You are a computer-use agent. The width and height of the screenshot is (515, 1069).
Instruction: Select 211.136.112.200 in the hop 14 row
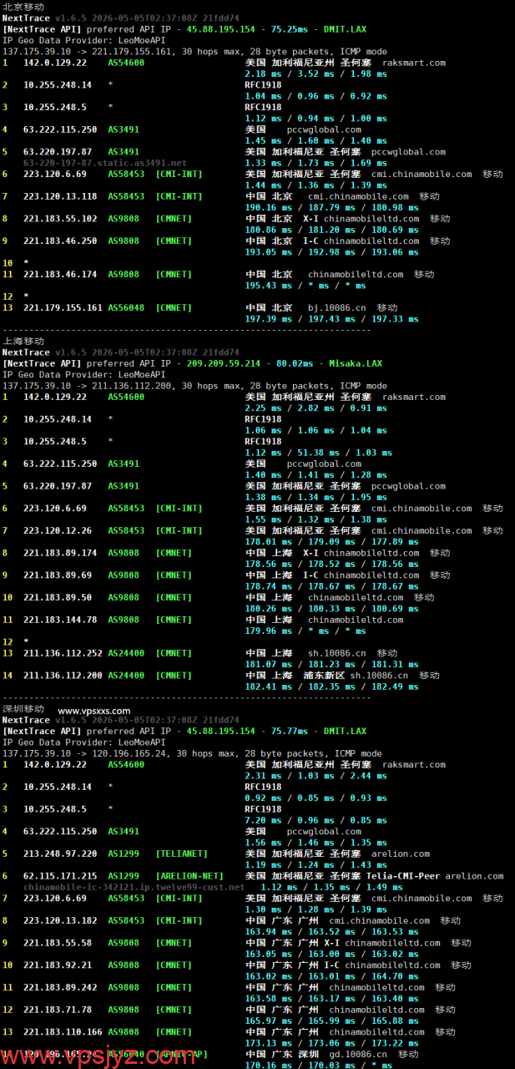point(63,675)
